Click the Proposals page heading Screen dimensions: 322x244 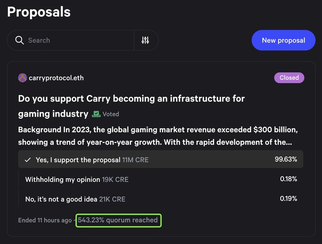point(39,11)
